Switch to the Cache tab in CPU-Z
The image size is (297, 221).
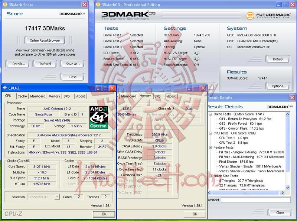point(22,96)
